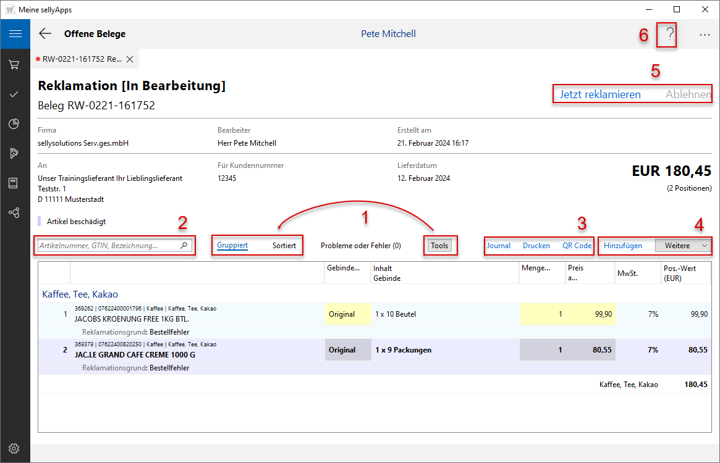Click the question mark help icon
Viewport: 720px width, 463px height.
669,35
